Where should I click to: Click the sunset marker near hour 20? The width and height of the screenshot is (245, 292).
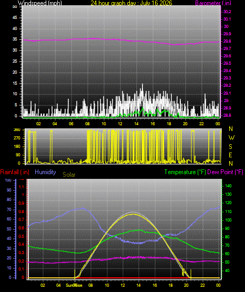point(191,274)
